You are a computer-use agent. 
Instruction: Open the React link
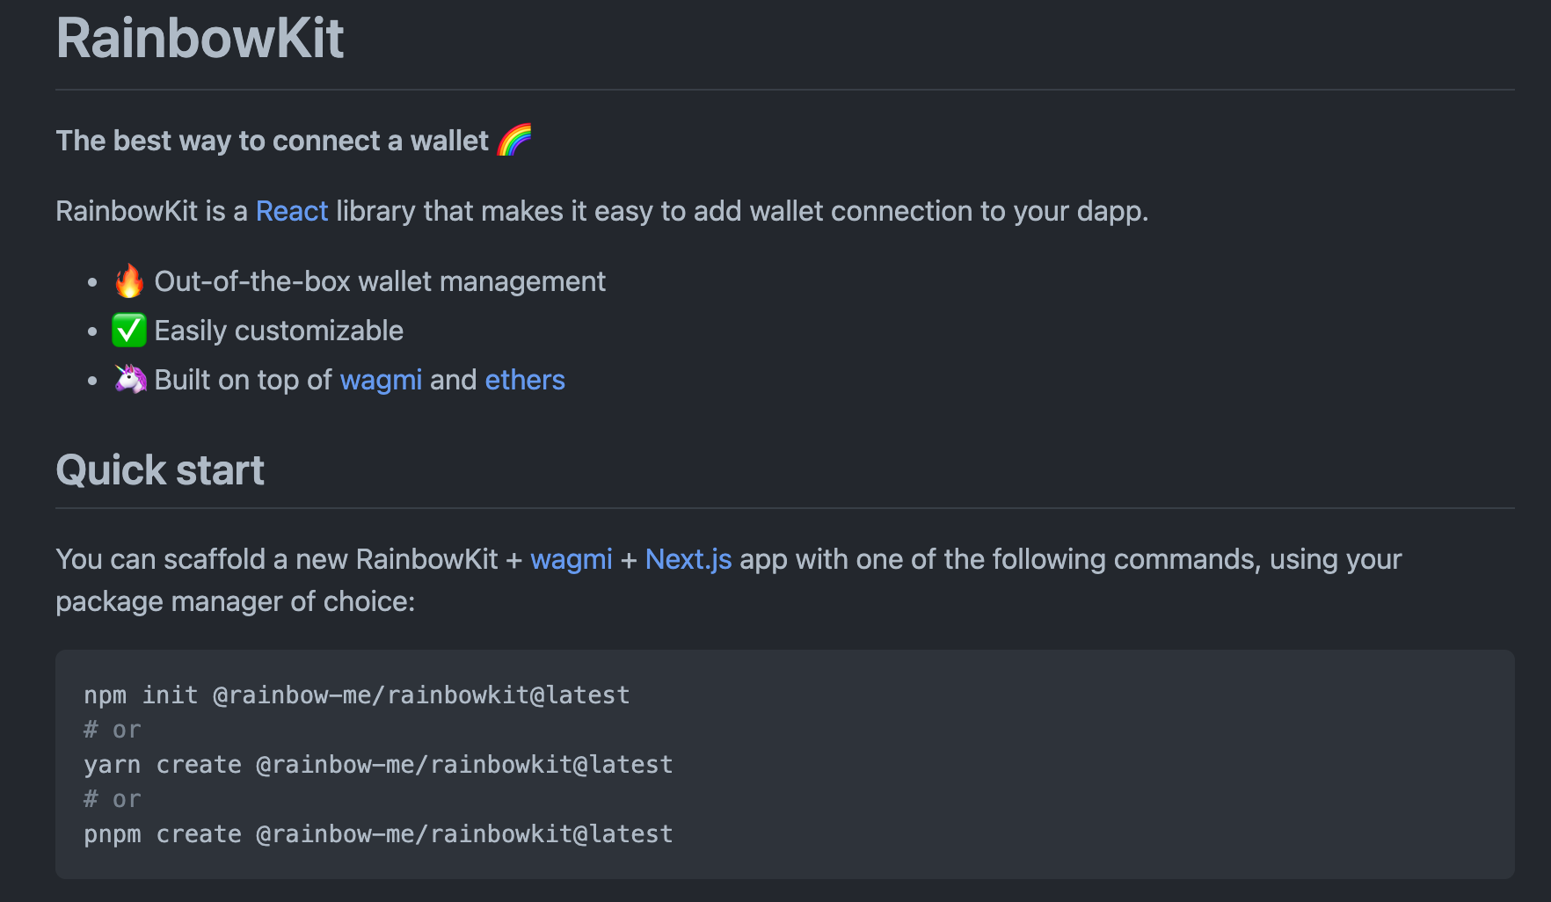pyautogui.click(x=291, y=211)
